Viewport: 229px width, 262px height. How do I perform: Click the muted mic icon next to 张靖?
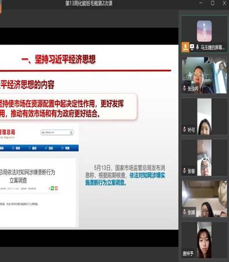(184, 212)
